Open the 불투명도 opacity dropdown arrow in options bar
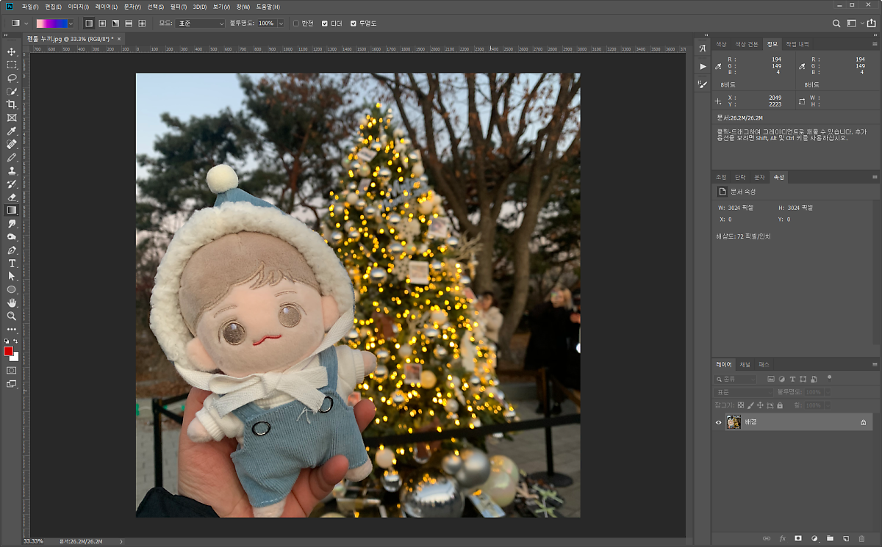Image resolution: width=882 pixels, height=547 pixels. click(281, 23)
